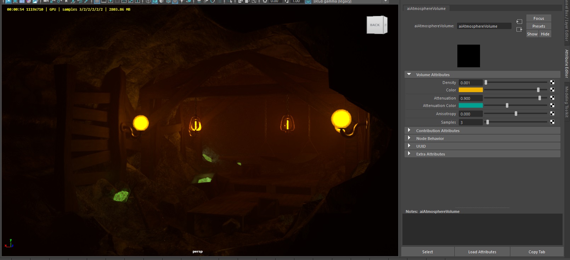The width and height of the screenshot is (570, 260).
Task: Click the texture map button for Color
Action: pyautogui.click(x=552, y=90)
